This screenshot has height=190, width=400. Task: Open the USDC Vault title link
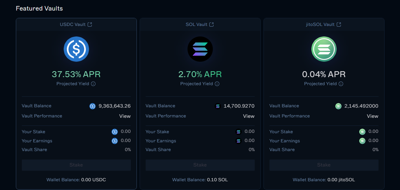click(x=73, y=25)
